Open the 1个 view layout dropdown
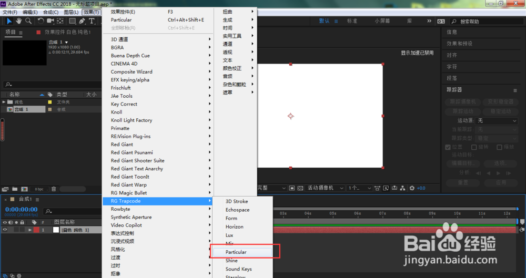Screen dimensions: 526x278 point(360,188)
